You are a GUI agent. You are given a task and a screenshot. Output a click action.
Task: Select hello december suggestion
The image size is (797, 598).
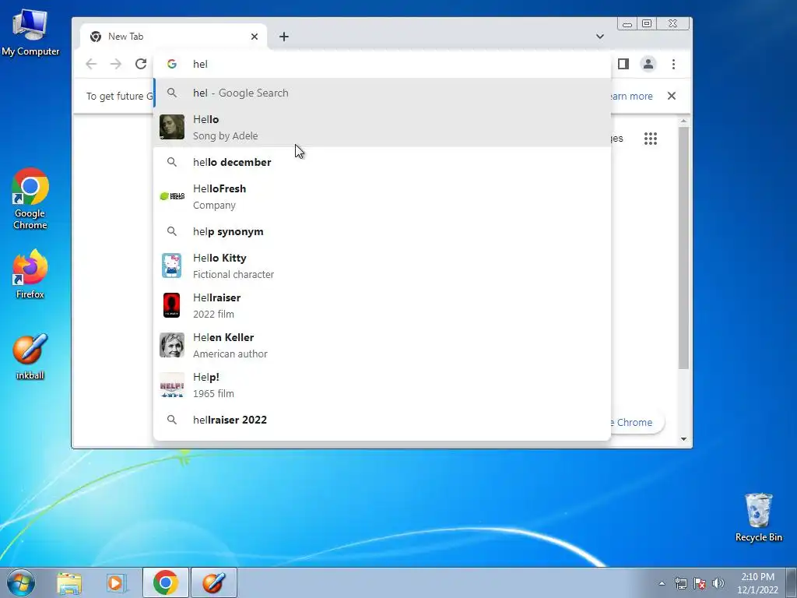click(x=382, y=162)
